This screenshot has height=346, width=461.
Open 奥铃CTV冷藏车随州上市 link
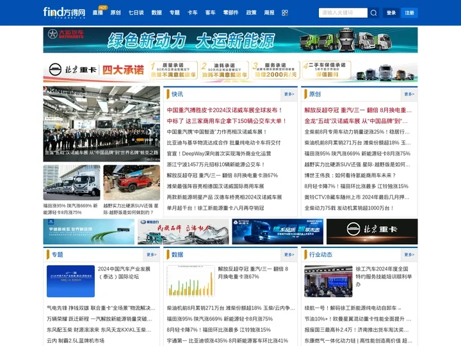pyautogui.click(x=357, y=197)
